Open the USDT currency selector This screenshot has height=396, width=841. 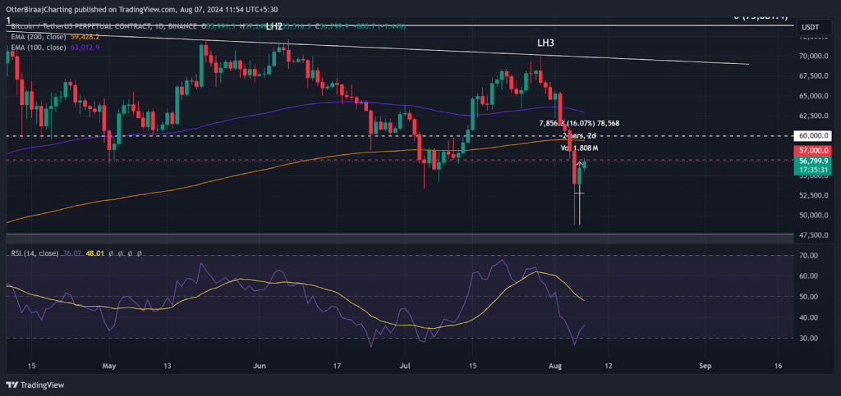click(810, 27)
